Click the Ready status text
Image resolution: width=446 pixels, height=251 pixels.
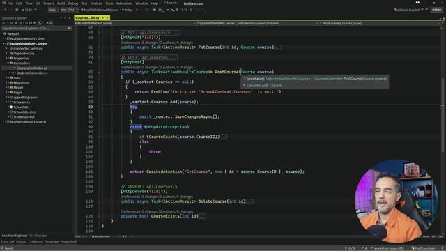click(x=9, y=248)
